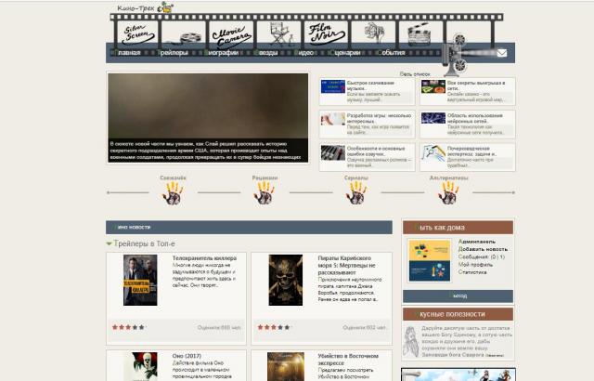Image resolution: width=594 pixels, height=381 pixels.
Task: Rate Пираты Карибского моря with stars
Action: pyautogui.click(x=274, y=327)
